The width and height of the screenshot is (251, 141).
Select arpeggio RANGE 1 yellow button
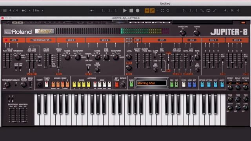(74, 84)
